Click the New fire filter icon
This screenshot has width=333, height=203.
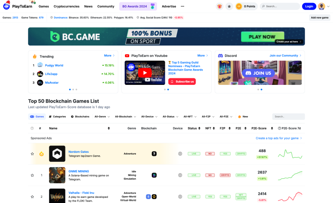[x=239, y=116]
